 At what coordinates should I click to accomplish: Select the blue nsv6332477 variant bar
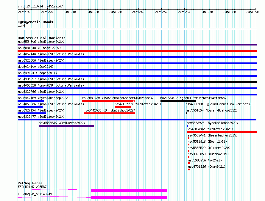click(137, 120)
